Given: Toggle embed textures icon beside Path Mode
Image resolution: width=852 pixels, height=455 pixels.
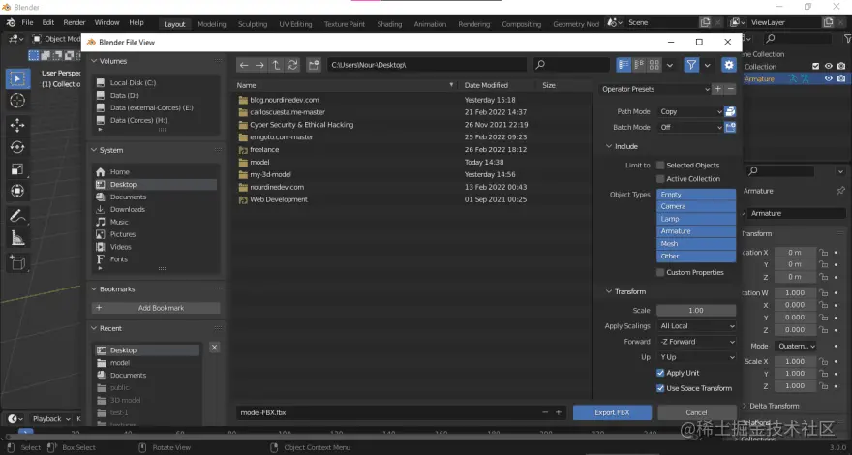Looking at the screenshot, I should [x=730, y=111].
